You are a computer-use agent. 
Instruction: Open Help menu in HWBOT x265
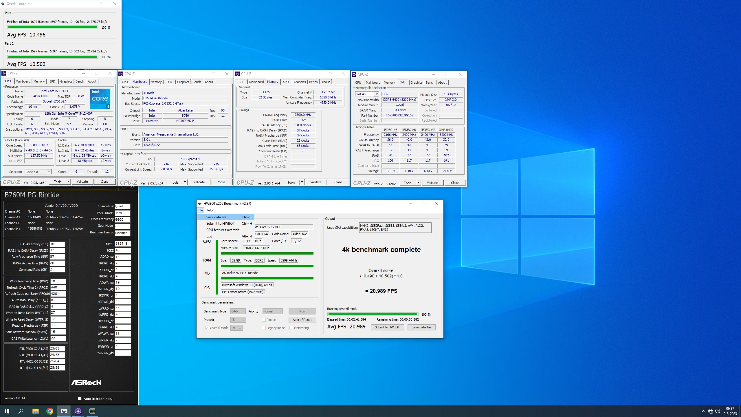[209, 210]
